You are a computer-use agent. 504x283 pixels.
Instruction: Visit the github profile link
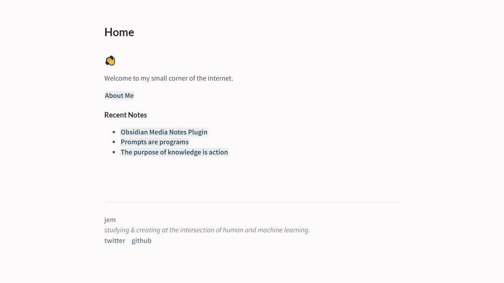[x=141, y=241]
